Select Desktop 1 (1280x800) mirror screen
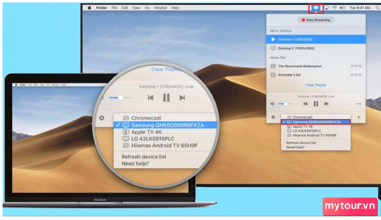This screenshot has height=220, width=381. [316, 39]
